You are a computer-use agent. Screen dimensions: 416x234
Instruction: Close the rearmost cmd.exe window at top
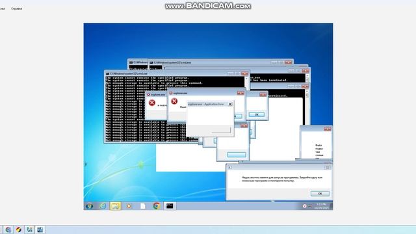click(x=288, y=62)
